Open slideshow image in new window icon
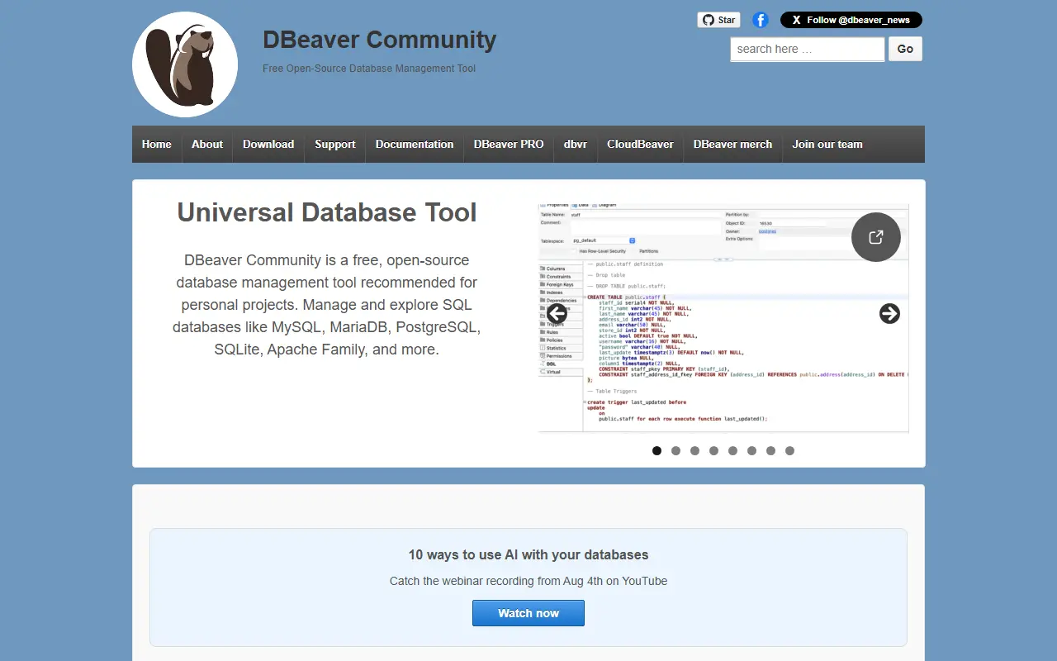 point(876,237)
